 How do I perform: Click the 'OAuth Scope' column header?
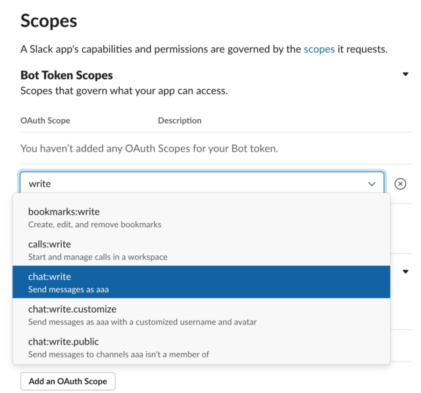click(45, 120)
